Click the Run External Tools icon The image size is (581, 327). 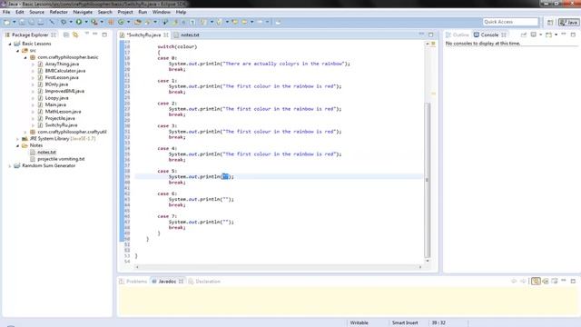[94, 22]
